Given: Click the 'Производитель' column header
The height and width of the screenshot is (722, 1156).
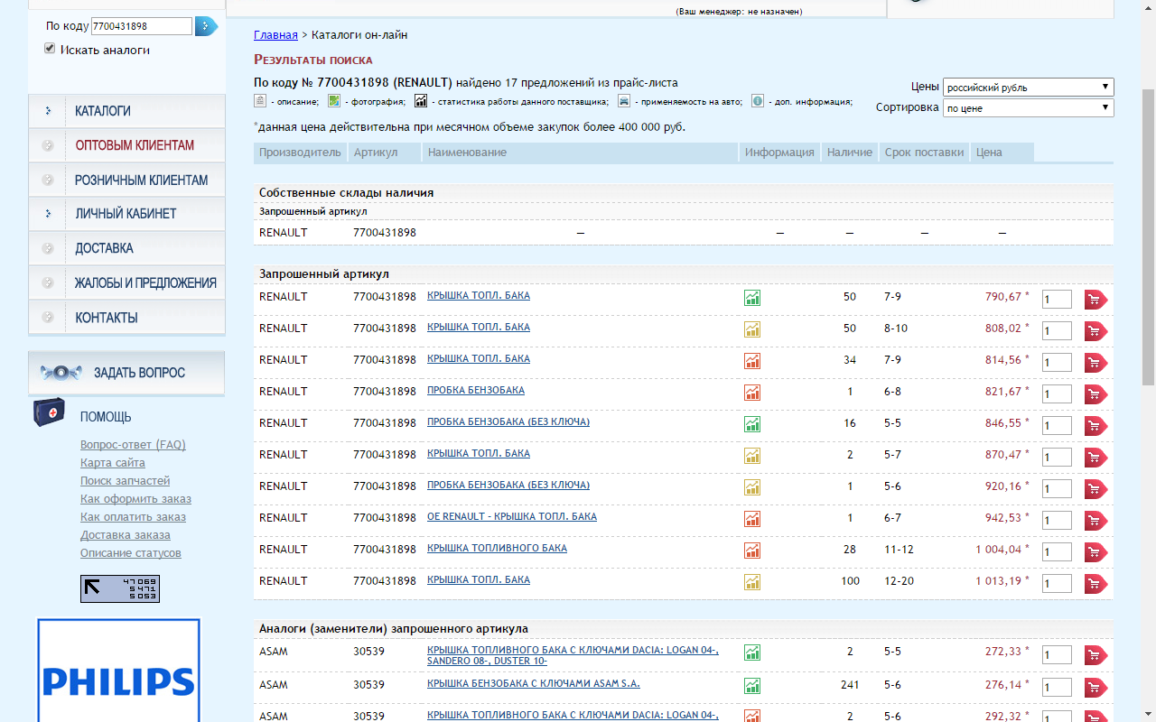Looking at the screenshot, I should coord(300,153).
